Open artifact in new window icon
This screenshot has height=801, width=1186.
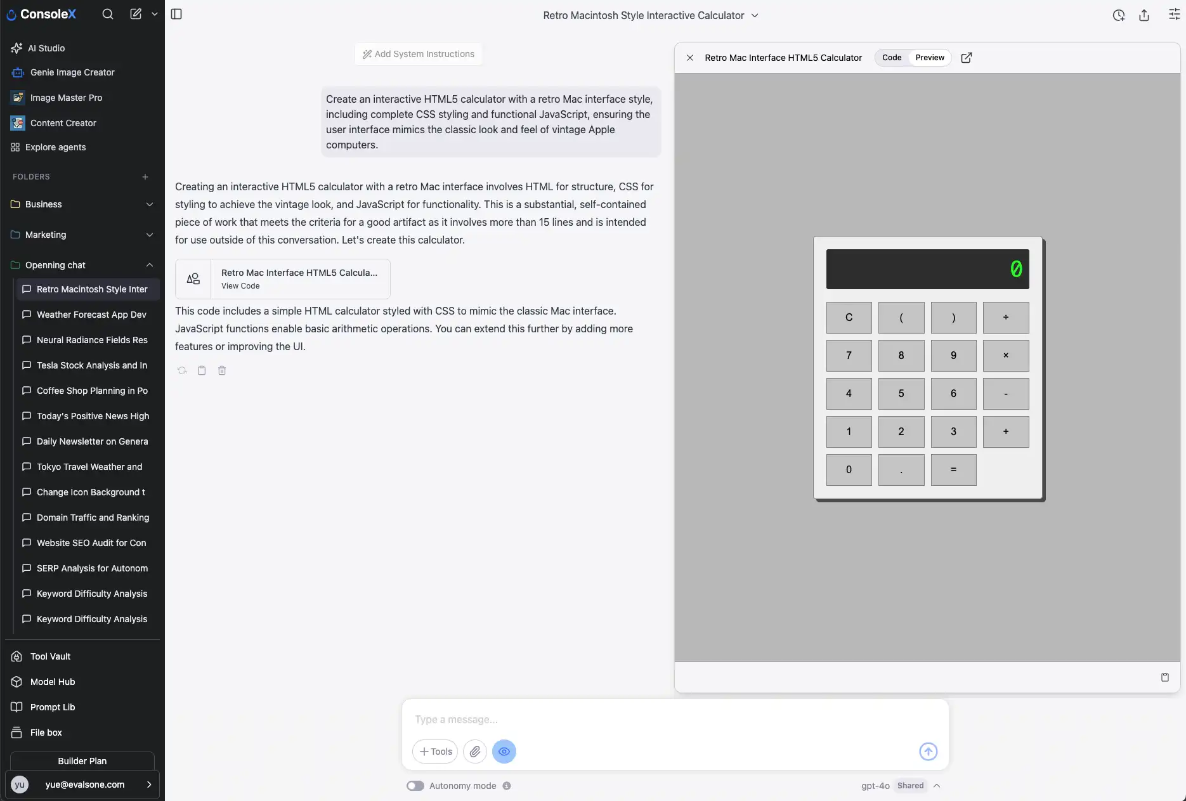click(966, 58)
